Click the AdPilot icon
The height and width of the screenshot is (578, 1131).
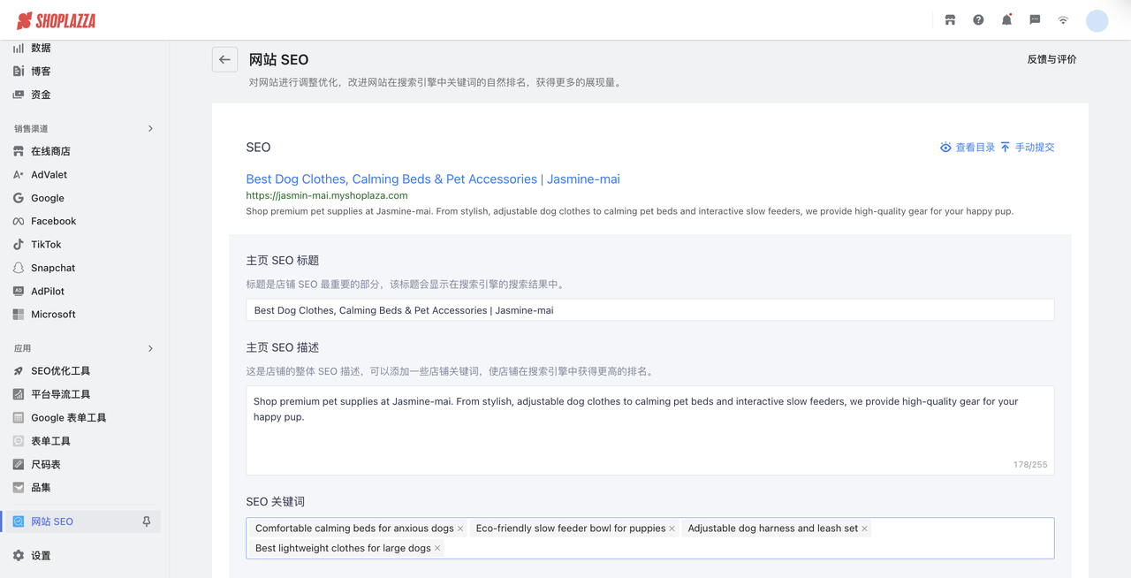(19, 291)
